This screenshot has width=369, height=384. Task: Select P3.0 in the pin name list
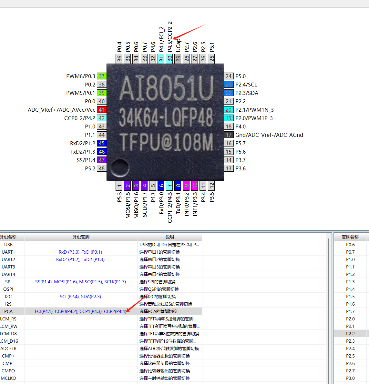350,378
